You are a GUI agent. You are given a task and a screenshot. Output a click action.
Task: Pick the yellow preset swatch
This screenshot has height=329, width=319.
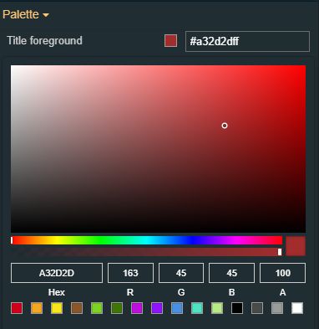coord(57,308)
